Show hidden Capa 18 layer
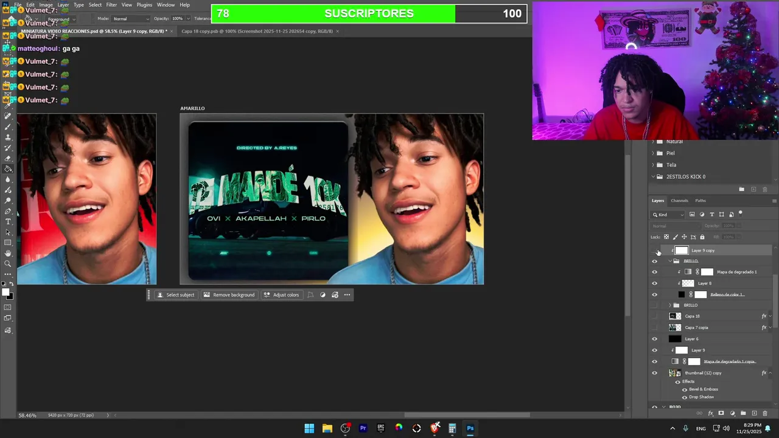Screen dimensions: 779x438 pyautogui.click(x=655, y=316)
